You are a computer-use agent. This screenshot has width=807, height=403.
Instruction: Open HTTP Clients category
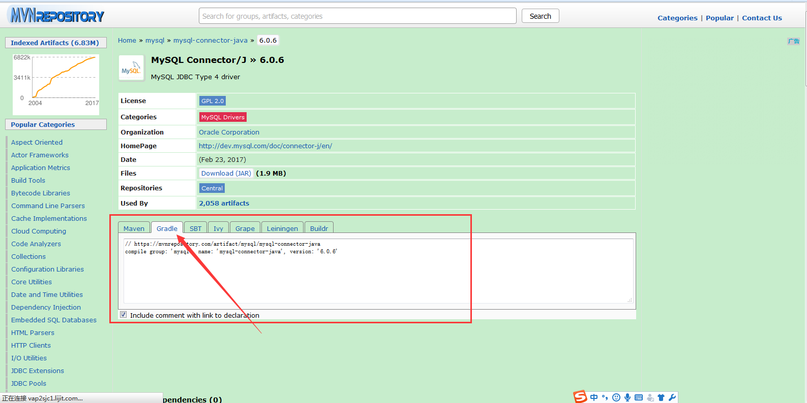[x=31, y=345]
